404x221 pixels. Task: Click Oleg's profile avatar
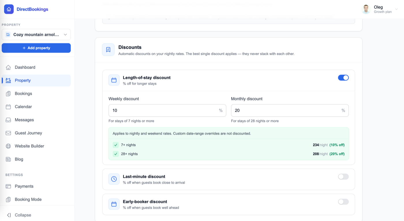[366, 9]
